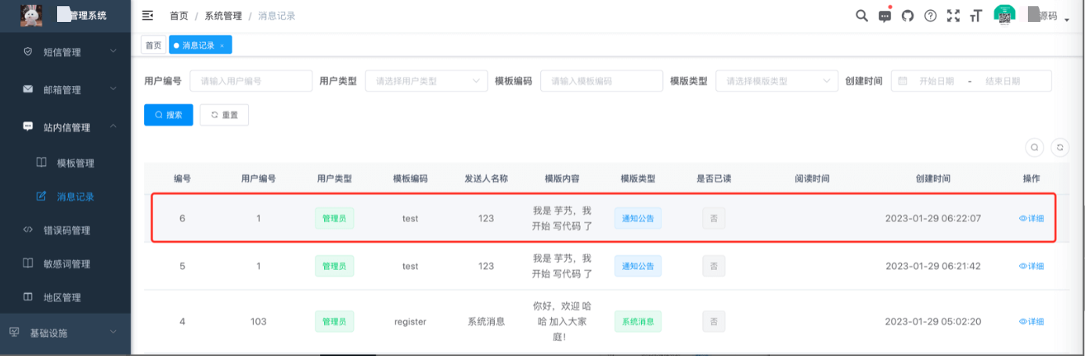Click 创建时间 column header
The height and width of the screenshot is (356, 1085).
pos(933,178)
